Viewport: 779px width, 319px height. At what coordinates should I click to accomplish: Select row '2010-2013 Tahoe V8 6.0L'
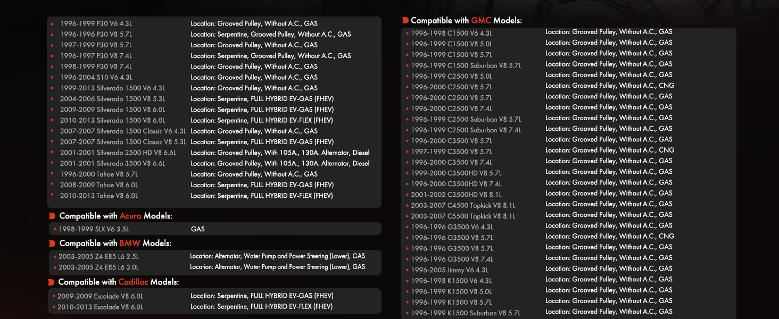(x=98, y=196)
